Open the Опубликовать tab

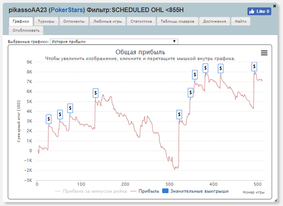[26, 30]
